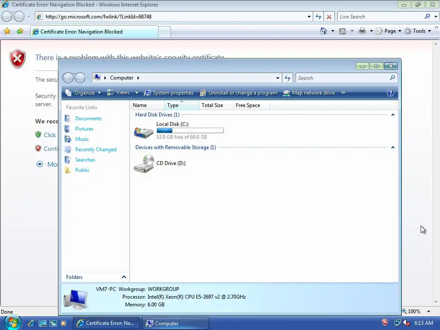Sort by Total Size column header
440x330 pixels.
[x=216, y=105]
